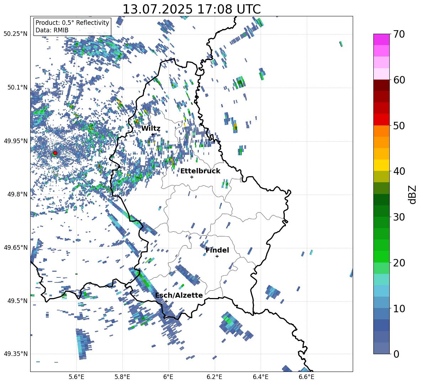Click the colorbar tick label 60

399,80
